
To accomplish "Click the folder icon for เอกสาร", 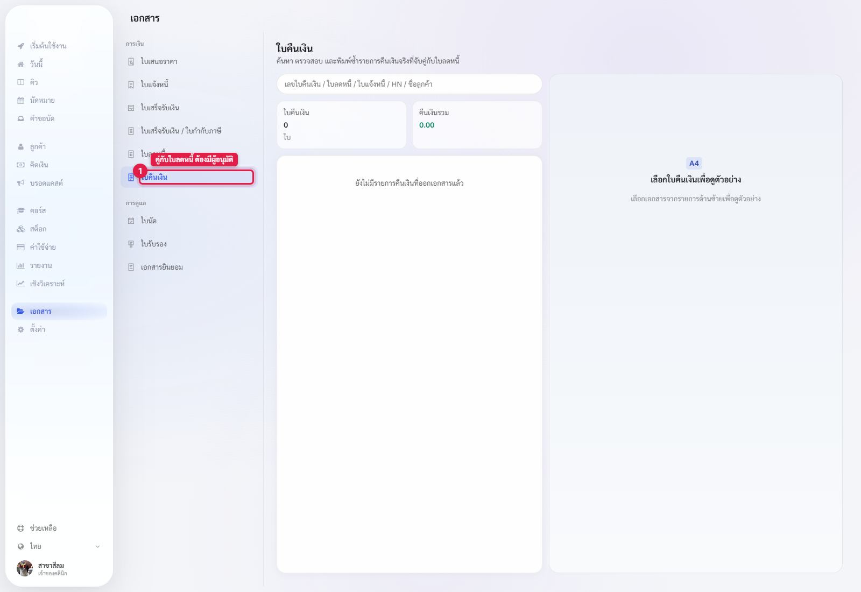I will (20, 312).
